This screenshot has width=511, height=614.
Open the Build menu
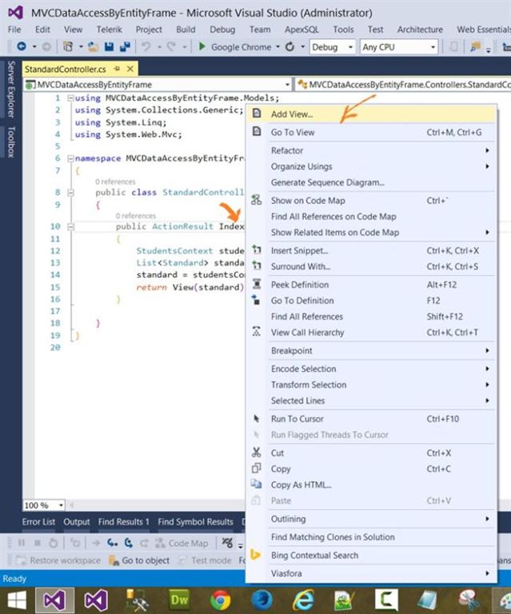pyautogui.click(x=186, y=30)
